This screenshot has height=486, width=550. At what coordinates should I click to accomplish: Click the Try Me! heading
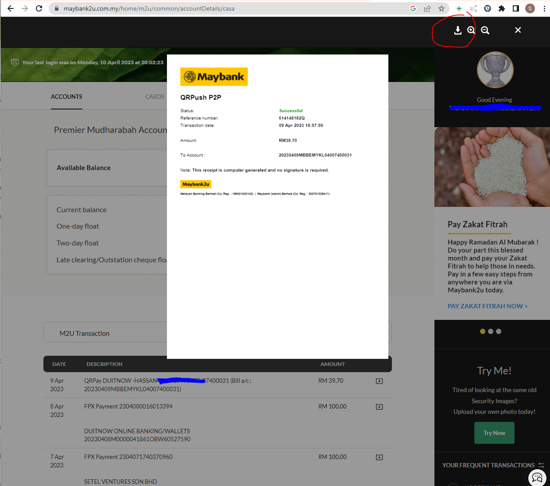tap(494, 371)
